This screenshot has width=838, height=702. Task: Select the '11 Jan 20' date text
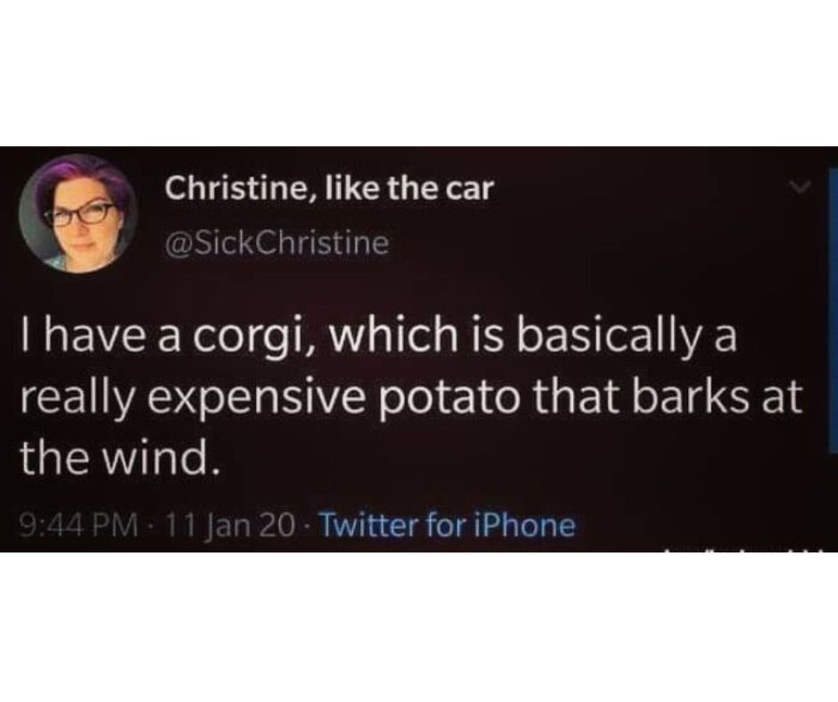click(230, 526)
